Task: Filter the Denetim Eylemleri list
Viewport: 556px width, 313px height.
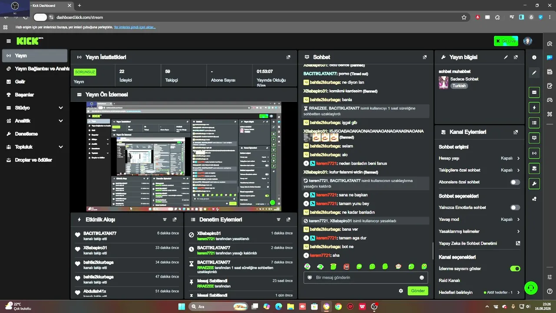Action: 278,220
